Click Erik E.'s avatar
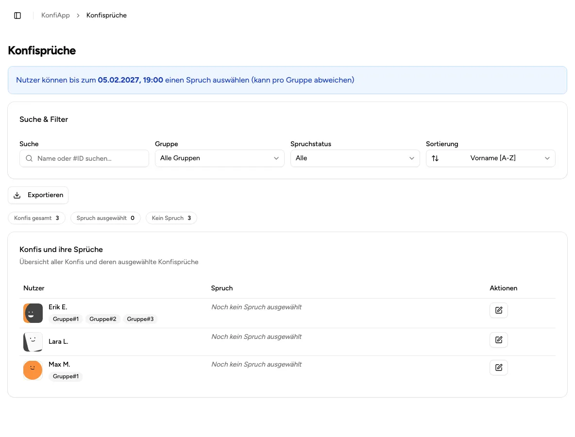This screenshot has width=575, height=437. pos(33,313)
